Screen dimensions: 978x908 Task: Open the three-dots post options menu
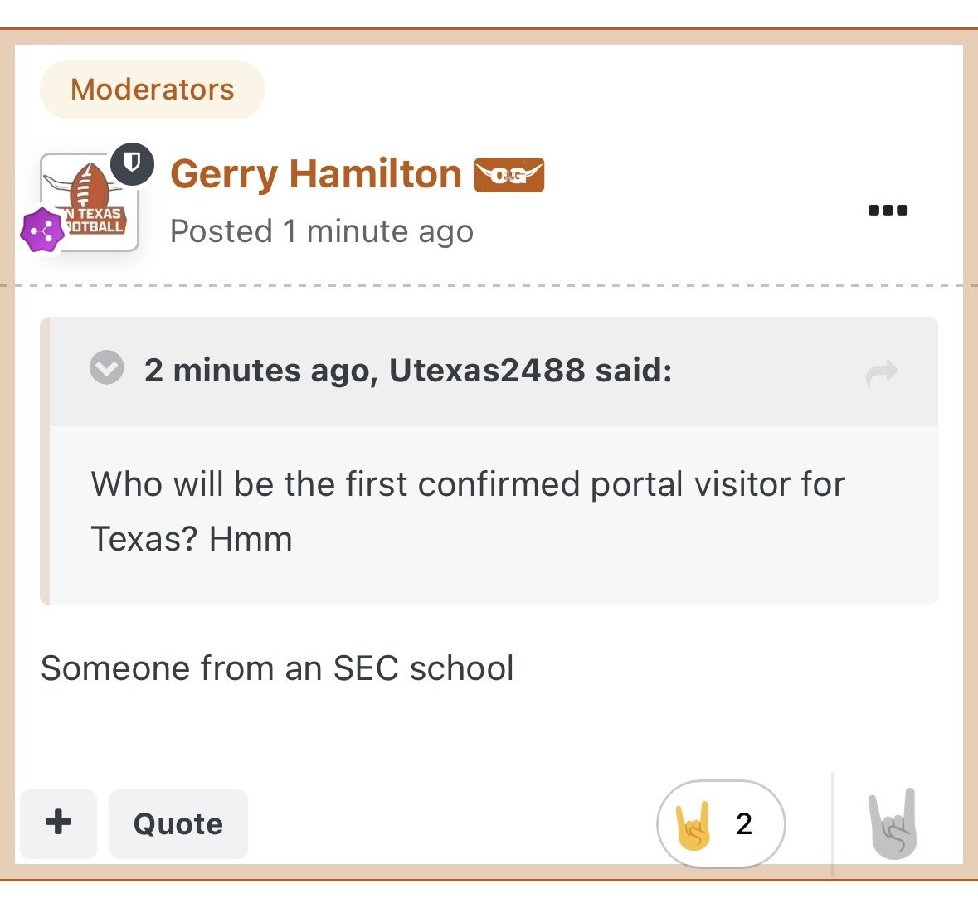(x=888, y=211)
